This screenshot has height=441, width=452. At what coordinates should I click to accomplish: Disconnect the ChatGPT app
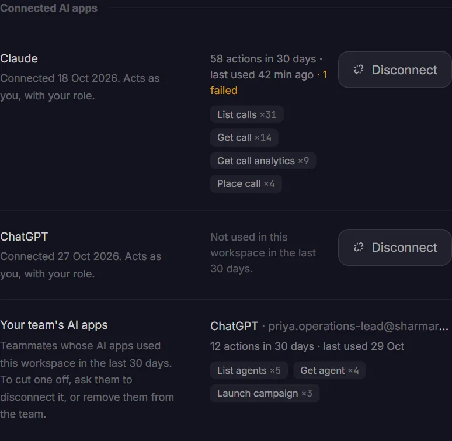coord(395,247)
